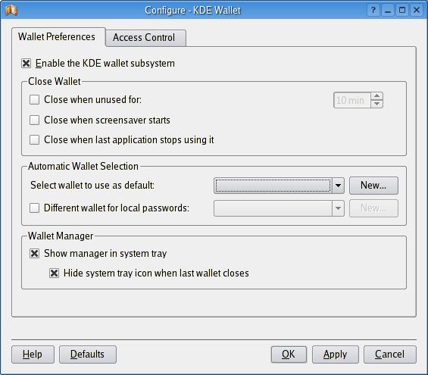Enable Close when last application stops using it
428x375 pixels.
34,139
